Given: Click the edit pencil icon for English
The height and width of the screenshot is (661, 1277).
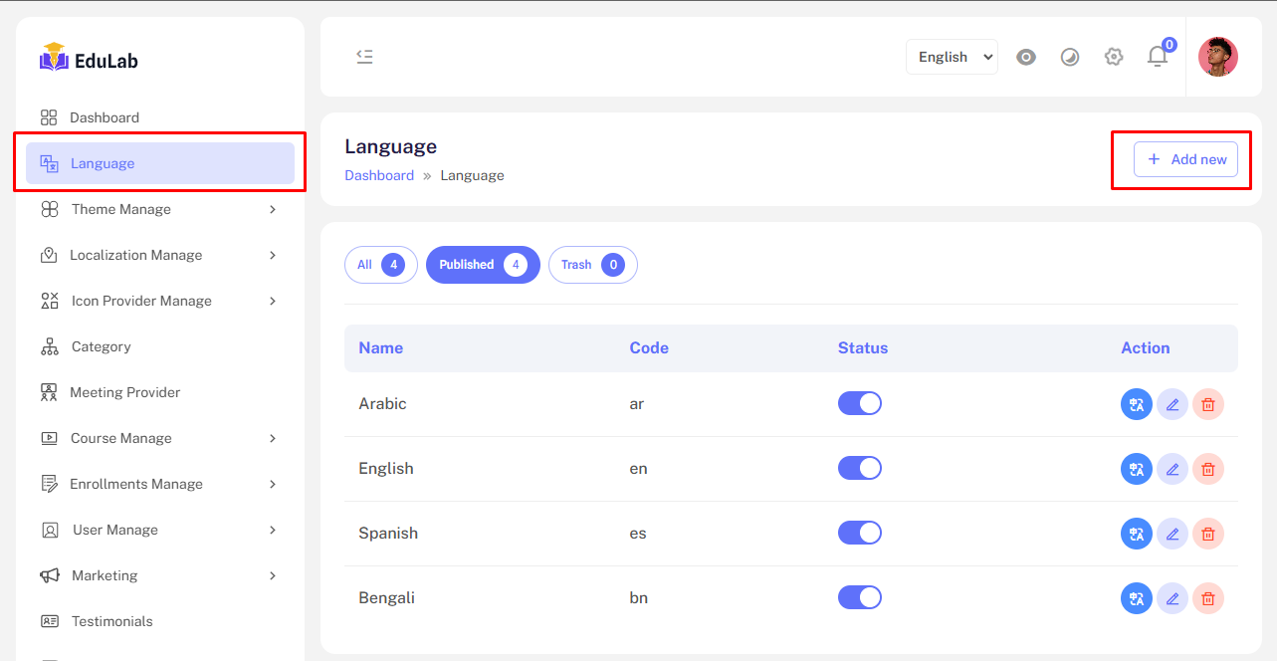Looking at the screenshot, I should [x=1172, y=469].
